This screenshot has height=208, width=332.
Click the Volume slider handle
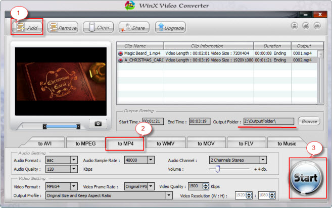click(x=218, y=169)
